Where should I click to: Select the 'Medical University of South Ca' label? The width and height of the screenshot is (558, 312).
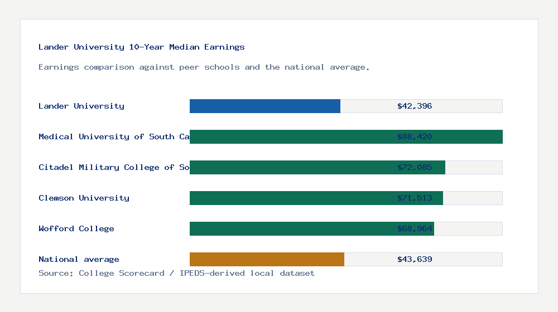(114, 136)
